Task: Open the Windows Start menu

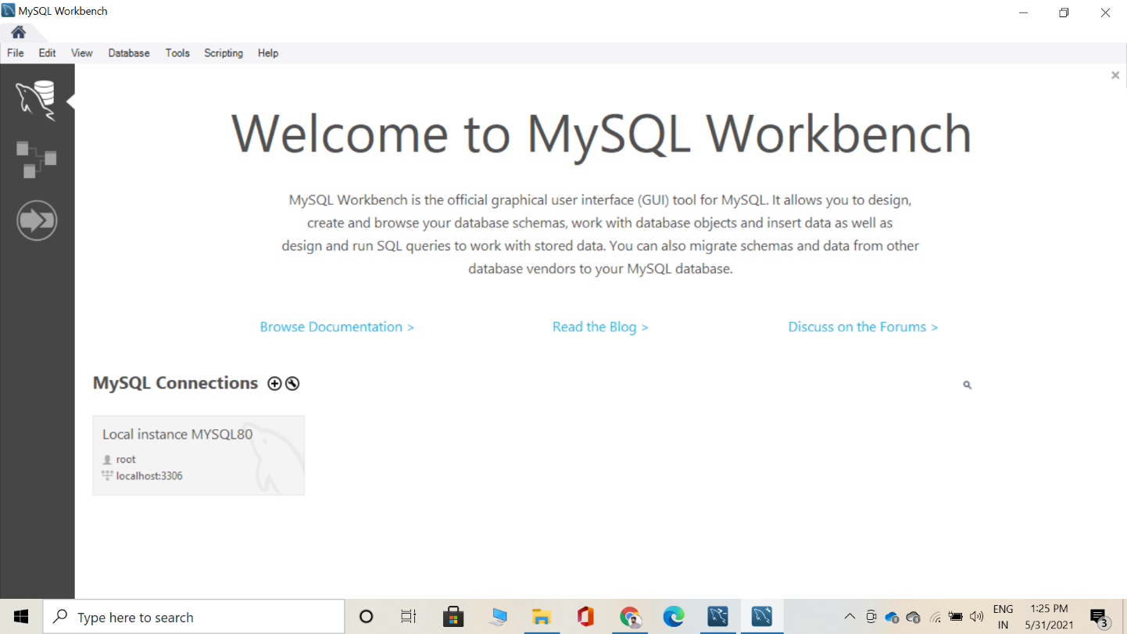Action: click(21, 617)
